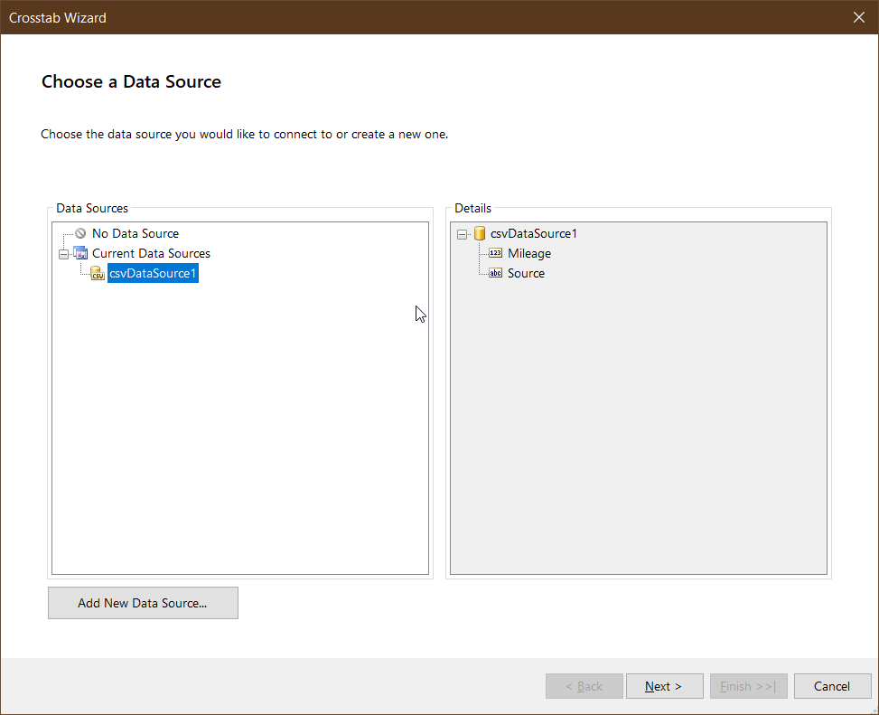Select the Mileage field in Details

click(x=529, y=253)
